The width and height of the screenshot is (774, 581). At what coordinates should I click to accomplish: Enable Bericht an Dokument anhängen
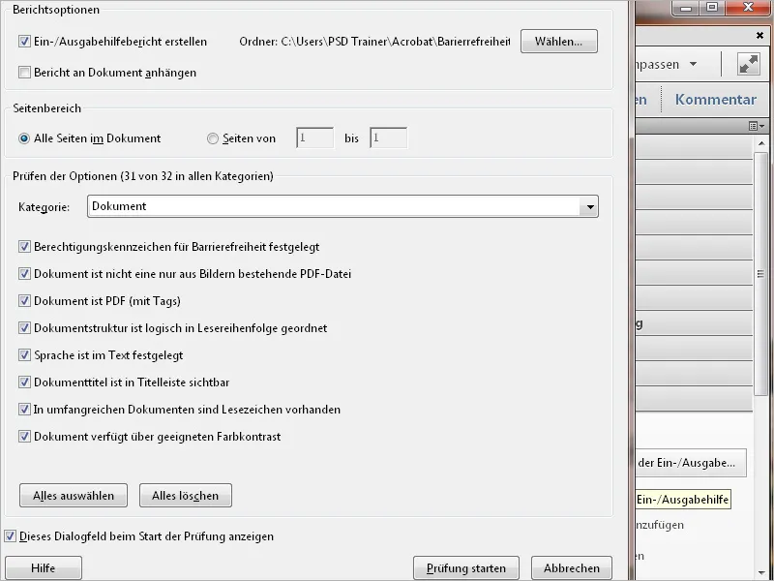(x=24, y=73)
